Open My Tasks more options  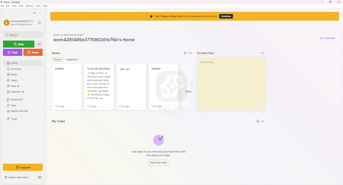click(263, 121)
